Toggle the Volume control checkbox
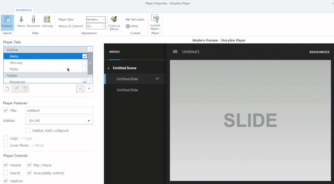The width and height of the screenshot is (334, 184). point(6,165)
